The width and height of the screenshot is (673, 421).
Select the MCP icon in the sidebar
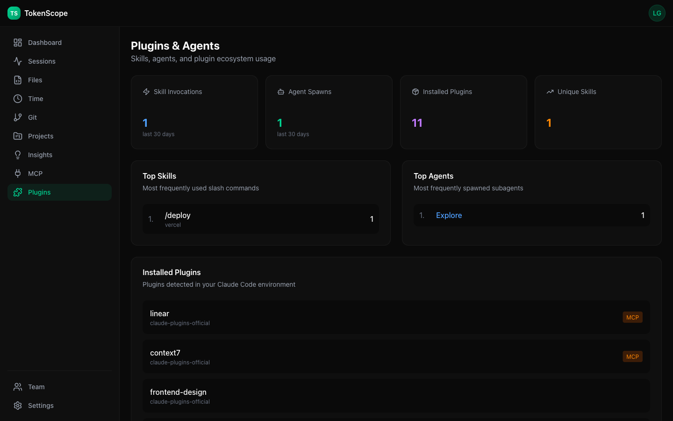click(x=18, y=173)
